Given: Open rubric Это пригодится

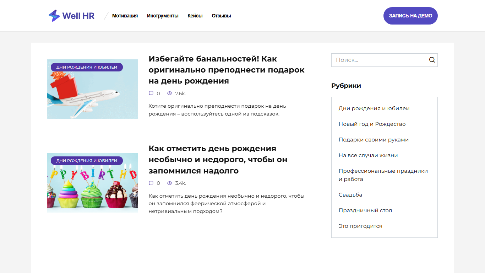Looking at the screenshot, I should [360, 226].
